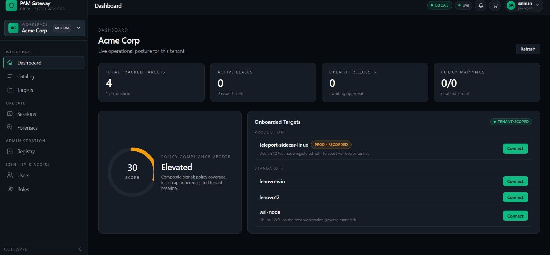The height and width of the screenshot is (255, 550).
Task: Click the Acme Corp page title
Action: click(119, 40)
